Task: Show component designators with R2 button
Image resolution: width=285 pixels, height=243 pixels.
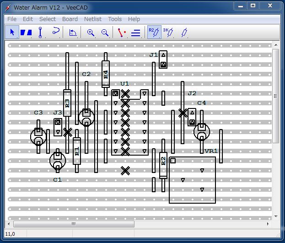Action: pyautogui.click(x=154, y=32)
